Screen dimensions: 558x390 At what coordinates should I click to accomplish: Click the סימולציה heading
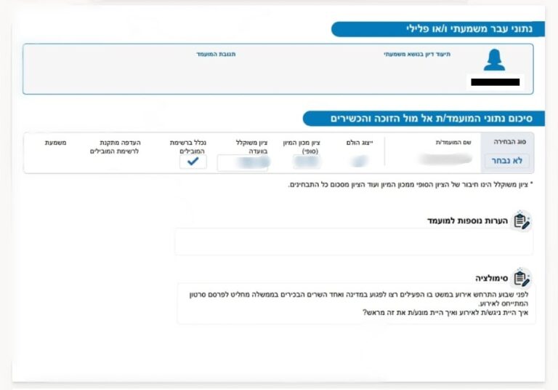(491, 279)
